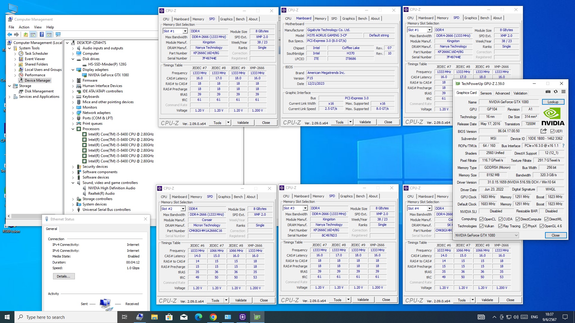Open the Windows Start menu

click(x=7, y=317)
